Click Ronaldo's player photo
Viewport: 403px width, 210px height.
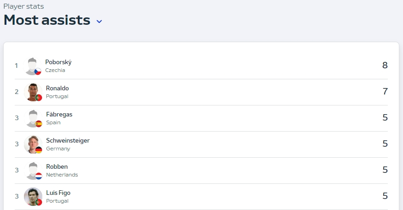tap(33, 92)
